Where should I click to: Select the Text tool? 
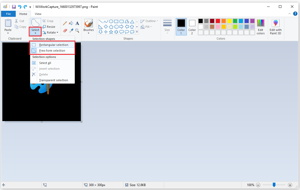click(x=77, y=23)
